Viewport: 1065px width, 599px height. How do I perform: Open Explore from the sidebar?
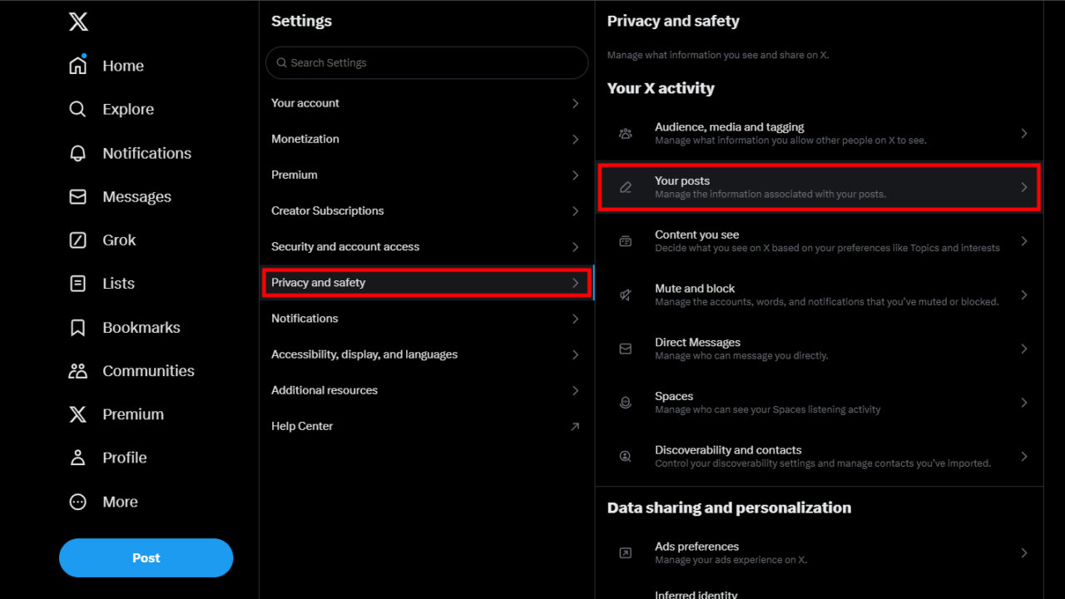(76, 109)
